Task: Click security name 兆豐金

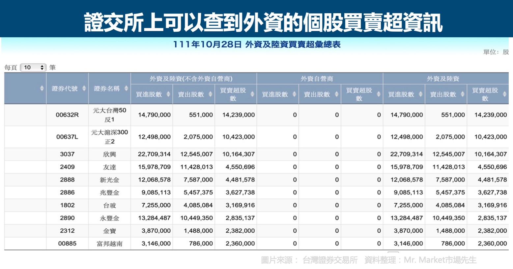Action: point(109,192)
